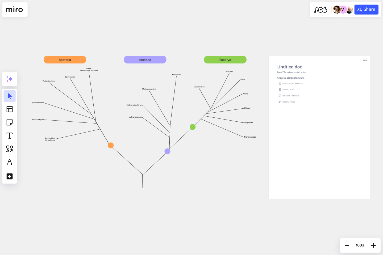Open the templates panel icon
The image size is (383, 255).
(x=10, y=109)
